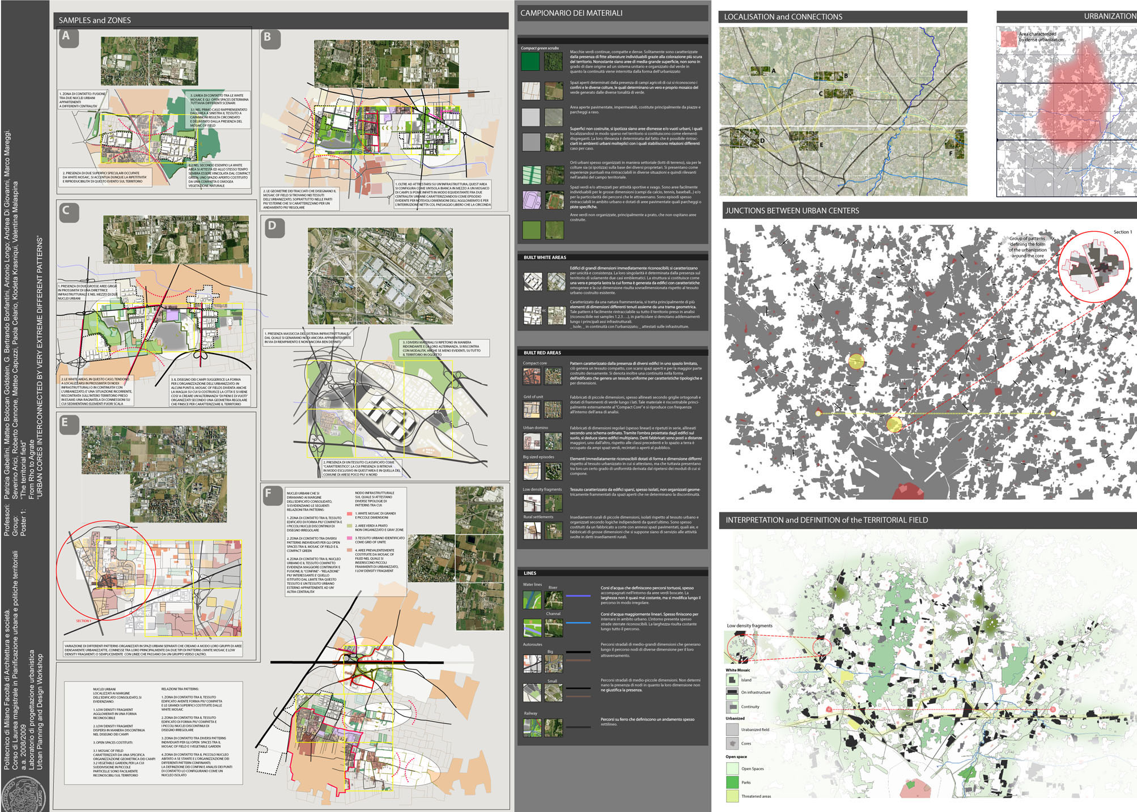The image size is (1137, 812).
Task: Click the Channel water line diagram tile
Action: 532,627
